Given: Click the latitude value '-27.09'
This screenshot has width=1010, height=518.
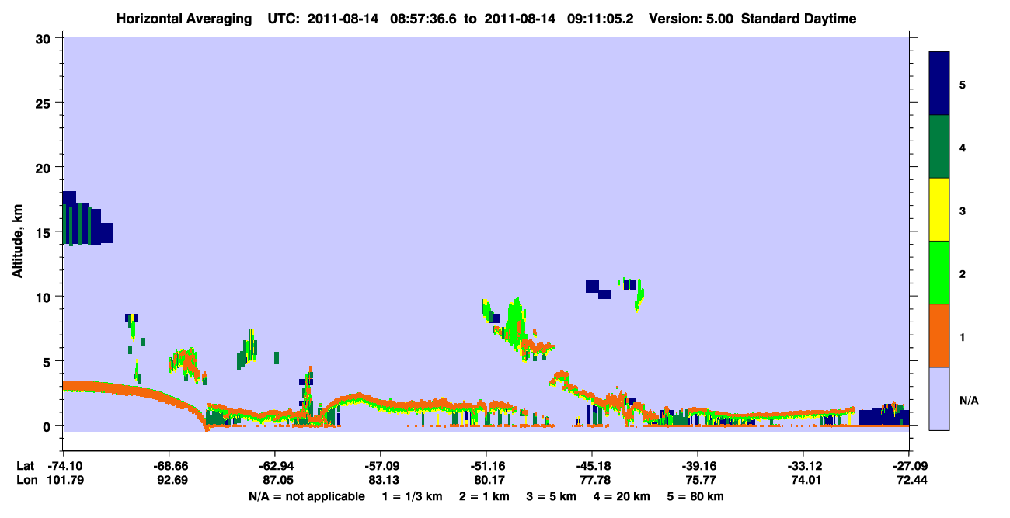Looking at the screenshot, I should click(x=909, y=466).
